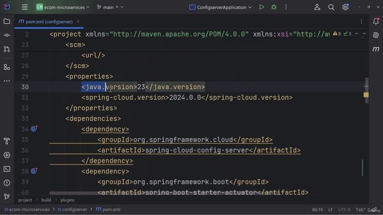Viewport: 383px width, 215px height.
Task: Click the <url/> tag on line 27
Action: point(93,56)
